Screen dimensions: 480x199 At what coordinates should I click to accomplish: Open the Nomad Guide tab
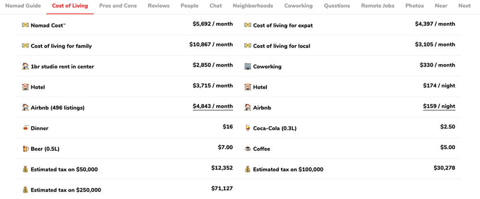[x=23, y=6]
